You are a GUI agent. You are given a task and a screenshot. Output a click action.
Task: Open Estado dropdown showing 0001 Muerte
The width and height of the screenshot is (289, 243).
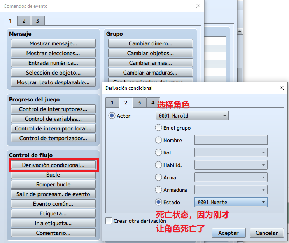click(231, 202)
